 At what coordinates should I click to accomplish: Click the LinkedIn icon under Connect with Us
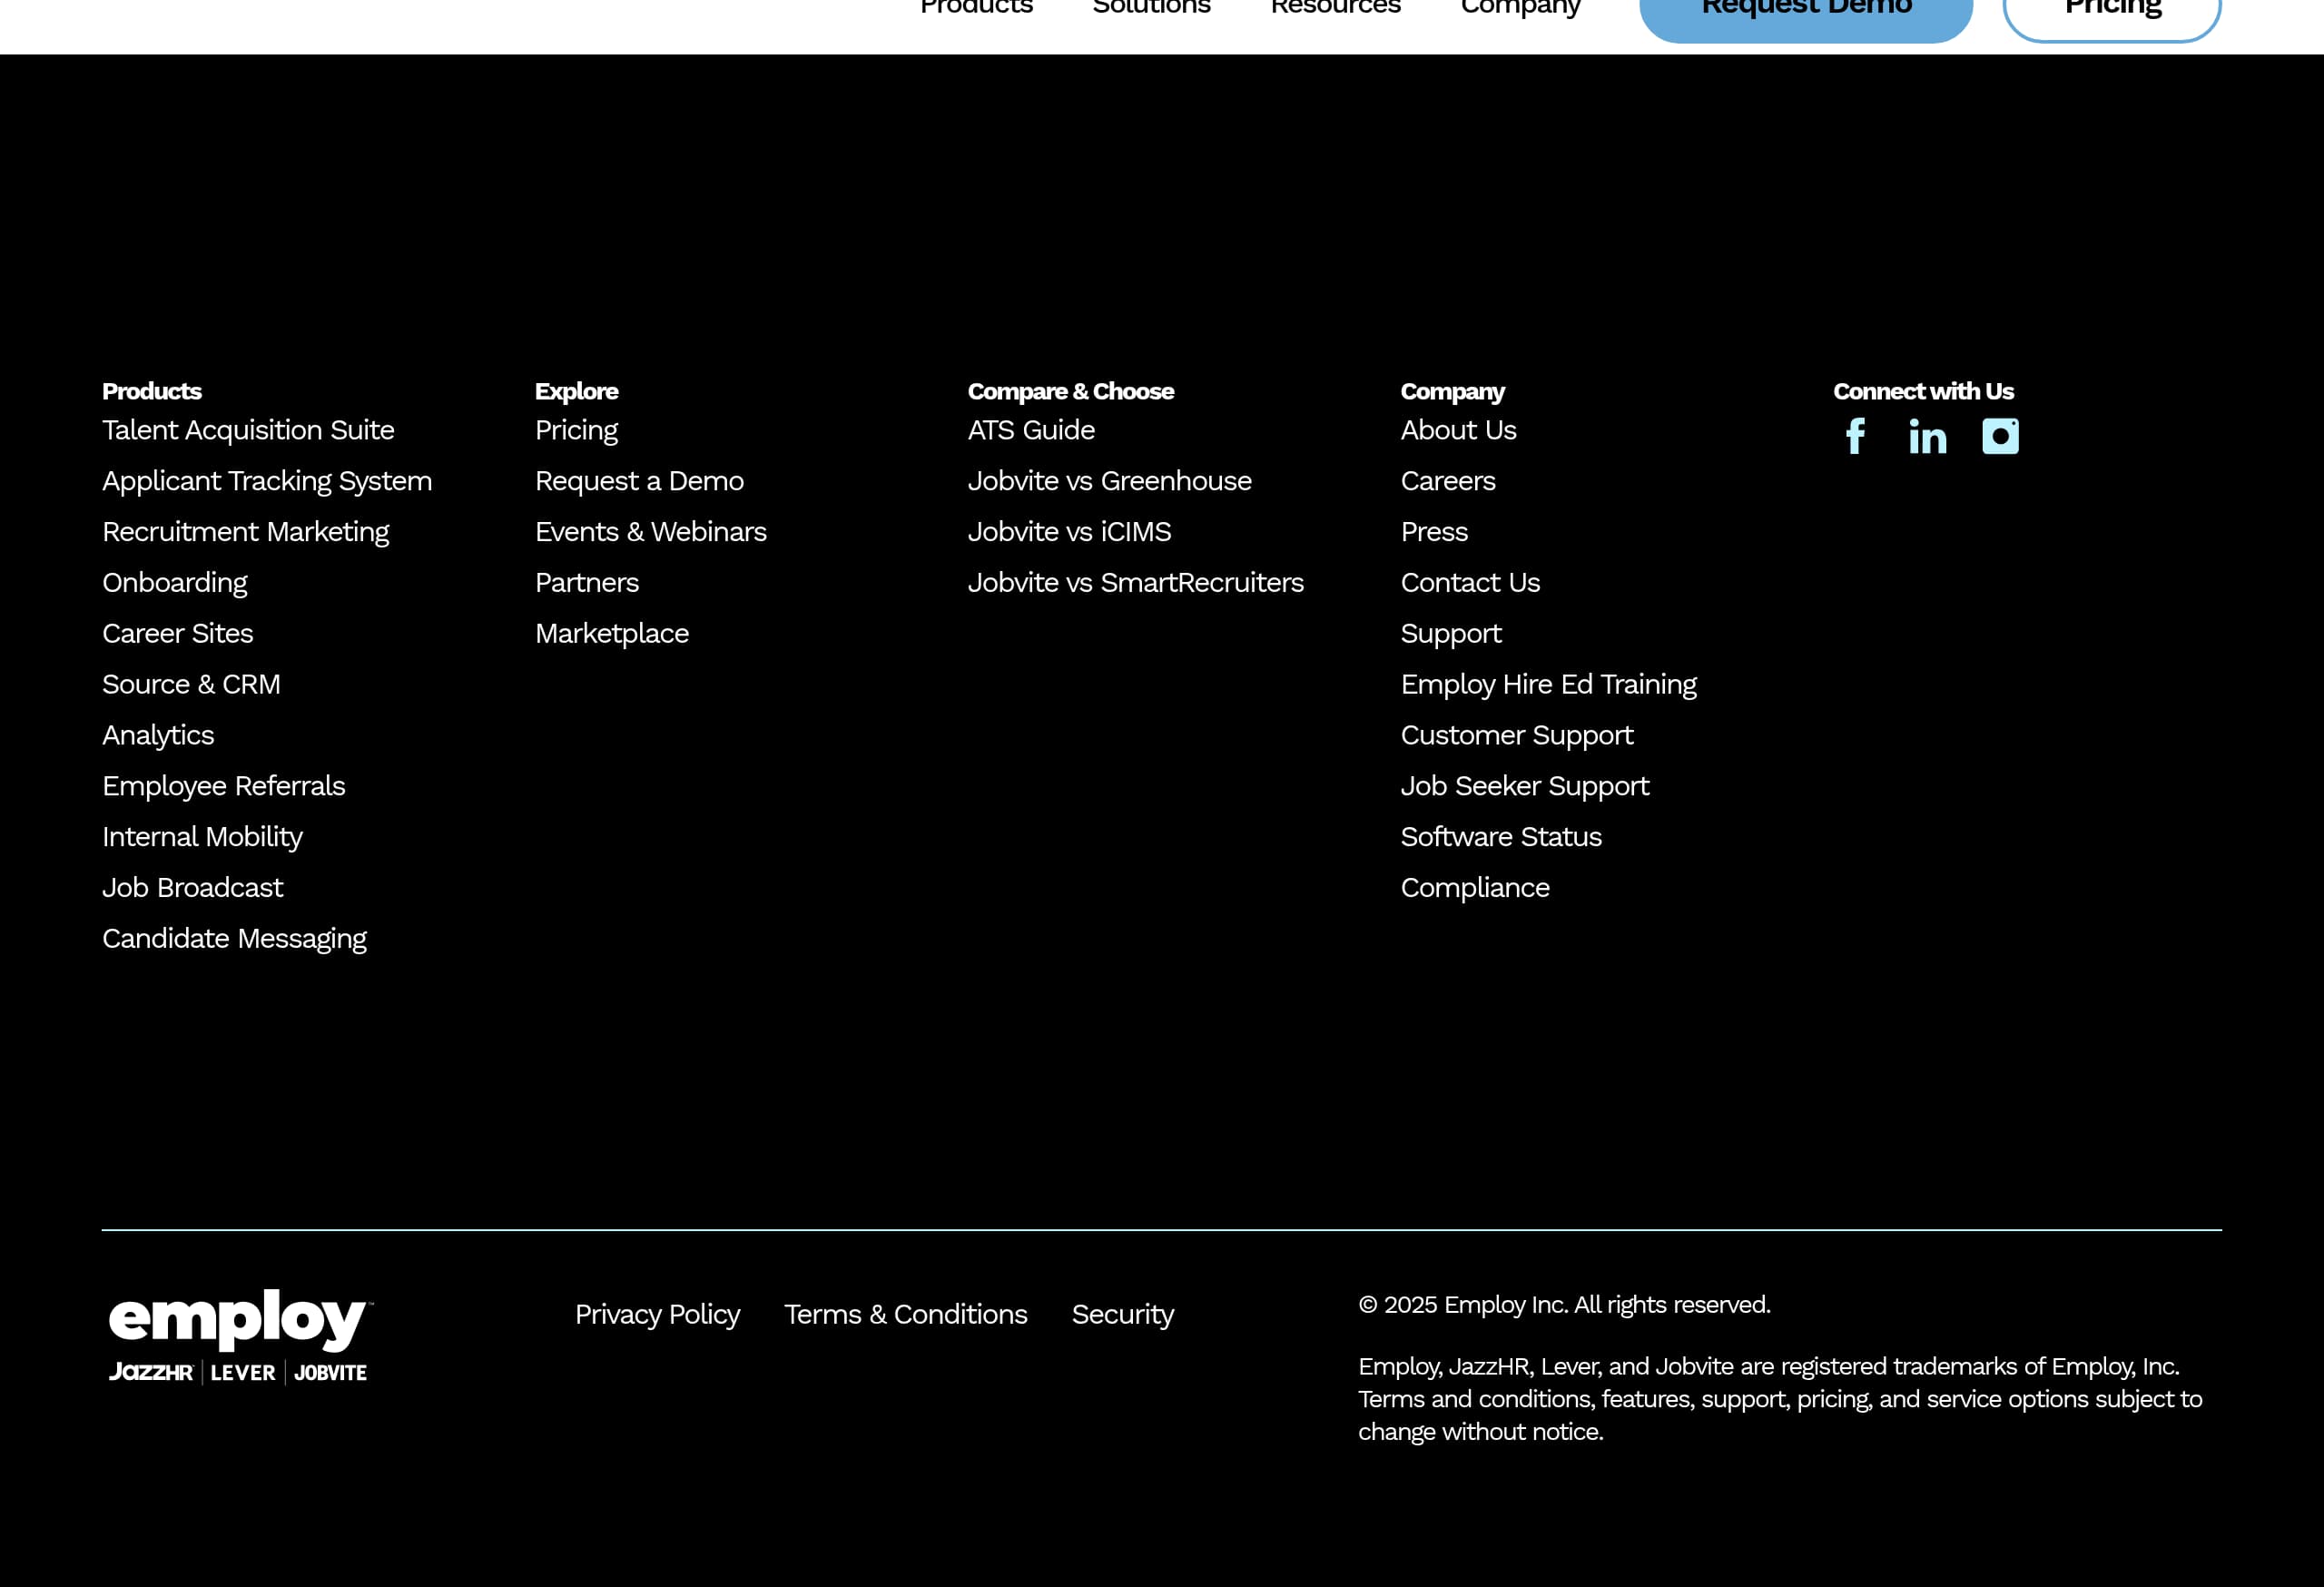tap(1928, 436)
